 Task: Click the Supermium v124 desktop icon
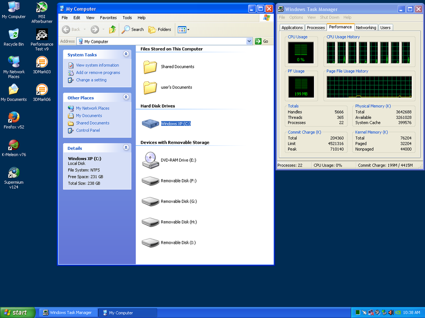[14, 173]
